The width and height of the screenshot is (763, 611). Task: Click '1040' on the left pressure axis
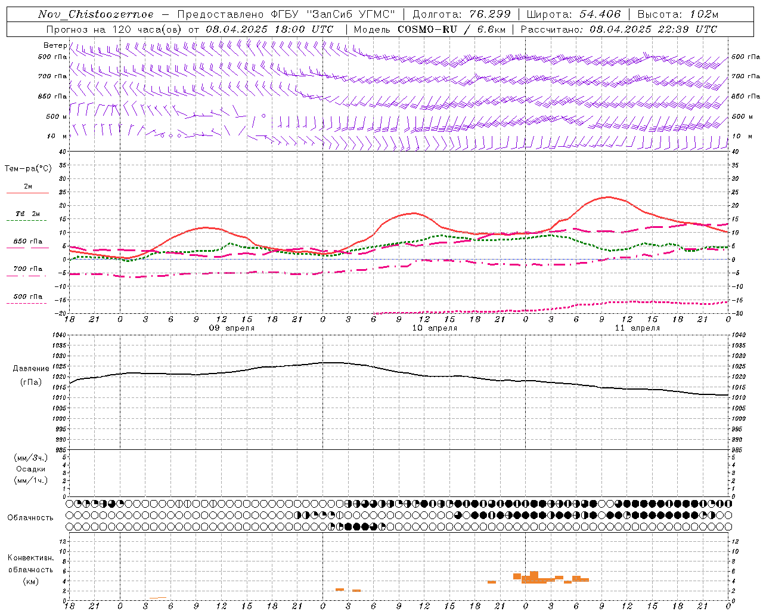pos(58,335)
